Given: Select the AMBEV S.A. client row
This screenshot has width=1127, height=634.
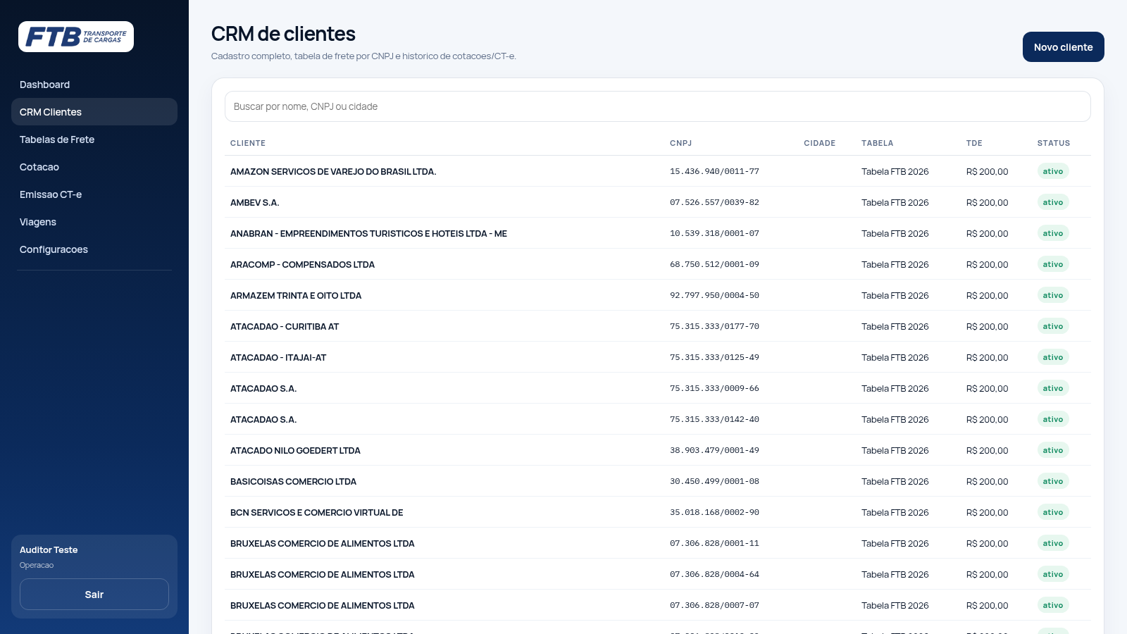Looking at the screenshot, I should coord(658,202).
